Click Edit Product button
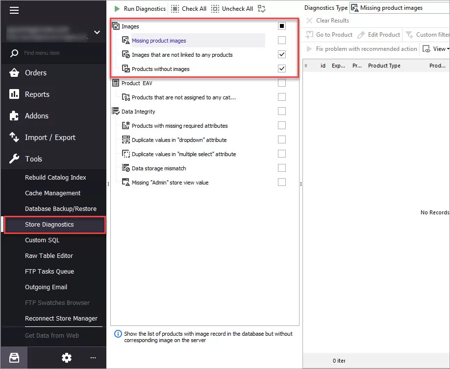Image resolution: width=450 pixels, height=369 pixels. (378, 35)
